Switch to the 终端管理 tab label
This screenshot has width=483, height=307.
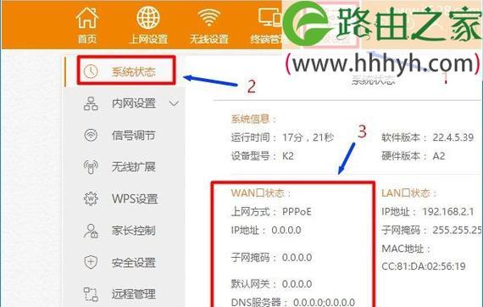(268, 39)
